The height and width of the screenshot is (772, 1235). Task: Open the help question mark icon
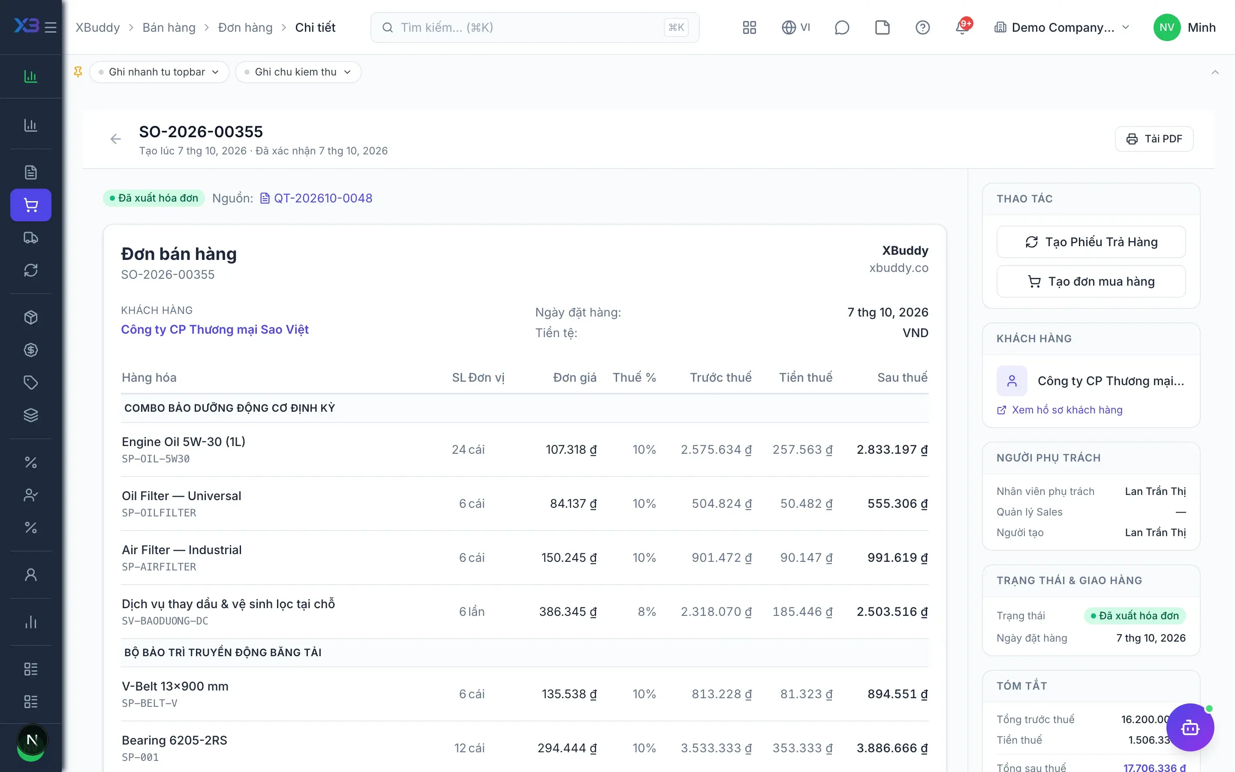click(x=923, y=27)
